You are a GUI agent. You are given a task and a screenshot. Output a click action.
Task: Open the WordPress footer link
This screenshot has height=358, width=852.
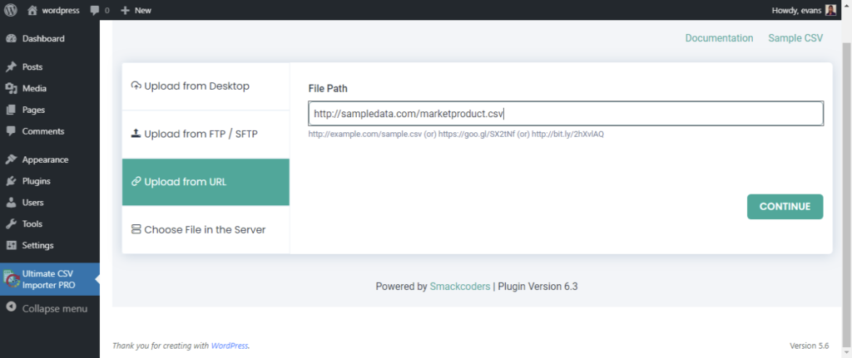(x=230, y=346)
